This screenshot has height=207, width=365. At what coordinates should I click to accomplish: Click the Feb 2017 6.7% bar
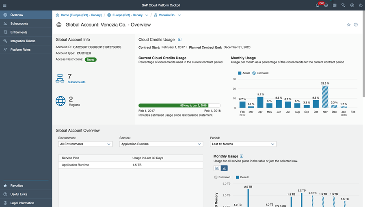pyautogui.click(x=242, y=104)
